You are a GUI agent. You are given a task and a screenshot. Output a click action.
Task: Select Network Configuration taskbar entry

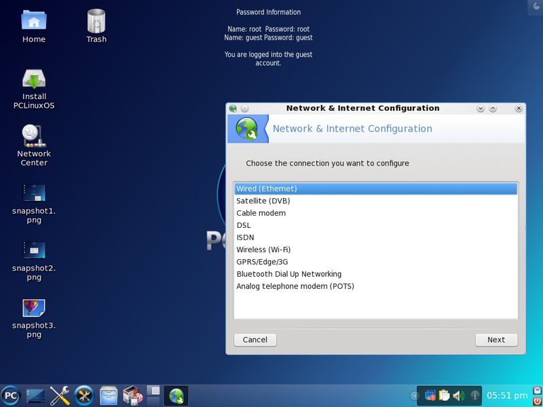tap(176, 395)
